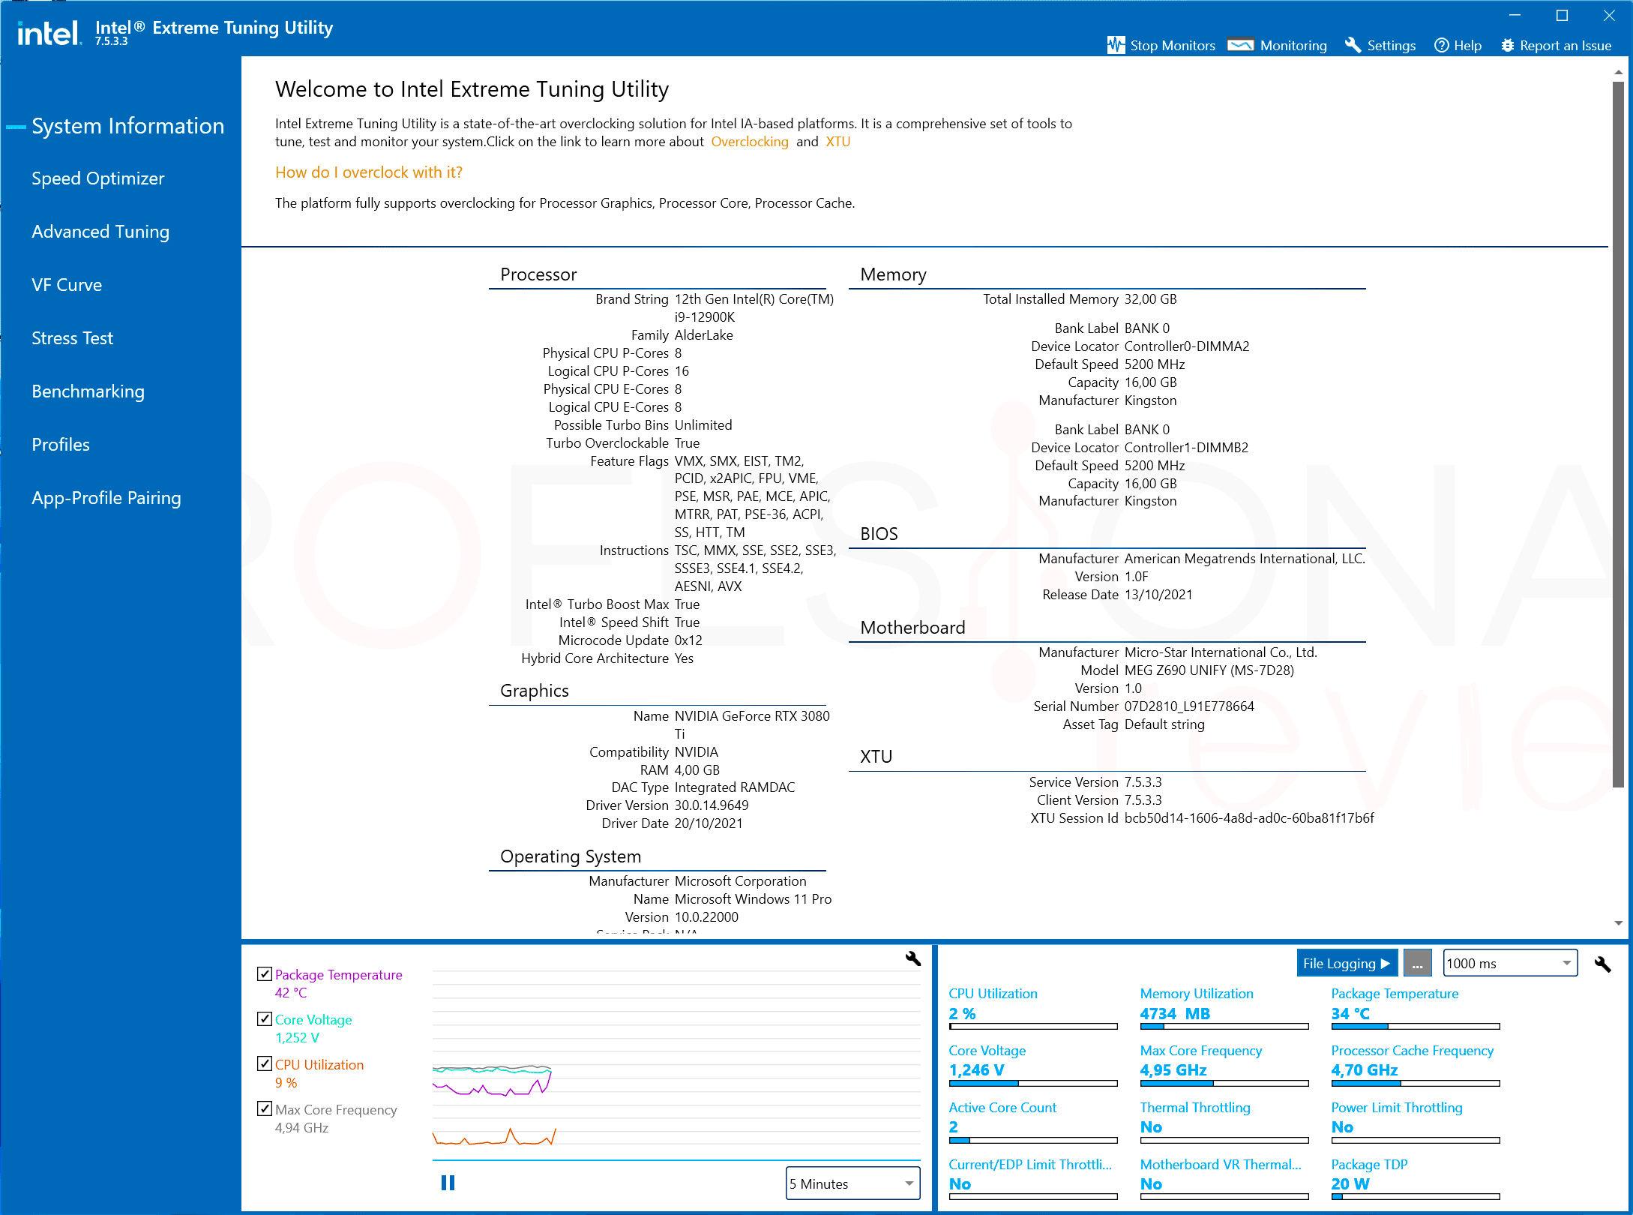Toggle the Max Core Frequency checkbox
1633x1215 pixels.
[x=265, y=1108]
